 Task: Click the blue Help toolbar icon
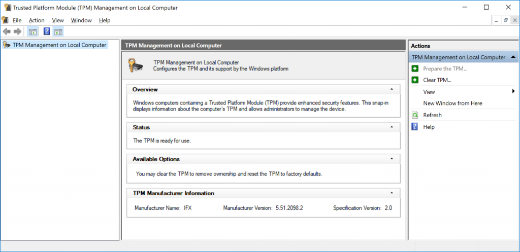(x=47, y=32)
